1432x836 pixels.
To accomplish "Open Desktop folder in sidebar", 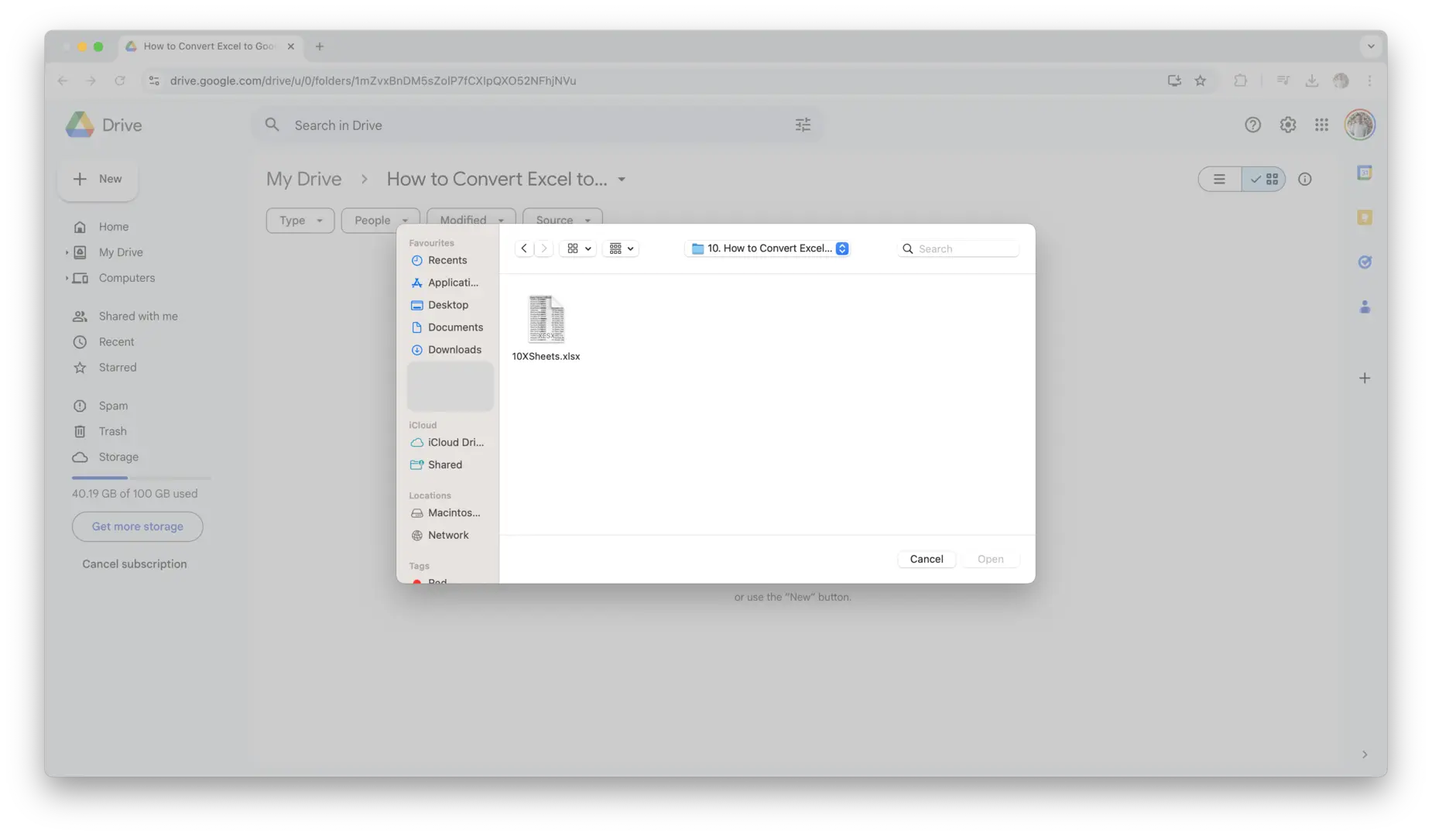I will pyautogui.click(x=447, y=305).
